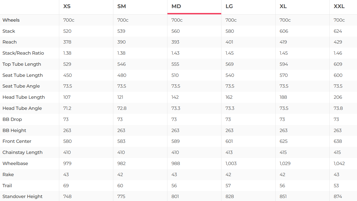
Task: Click the Stack row label
Action: tap(9, 31)
